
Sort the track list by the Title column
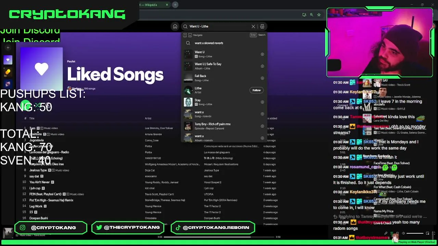31,118
